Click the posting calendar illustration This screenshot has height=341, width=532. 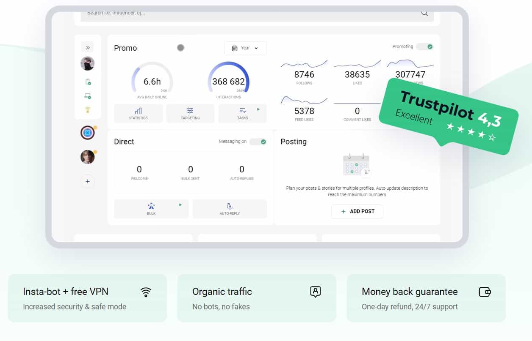pos(357,165)
